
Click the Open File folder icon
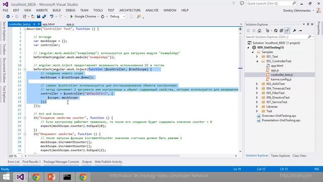click(32, 16)
